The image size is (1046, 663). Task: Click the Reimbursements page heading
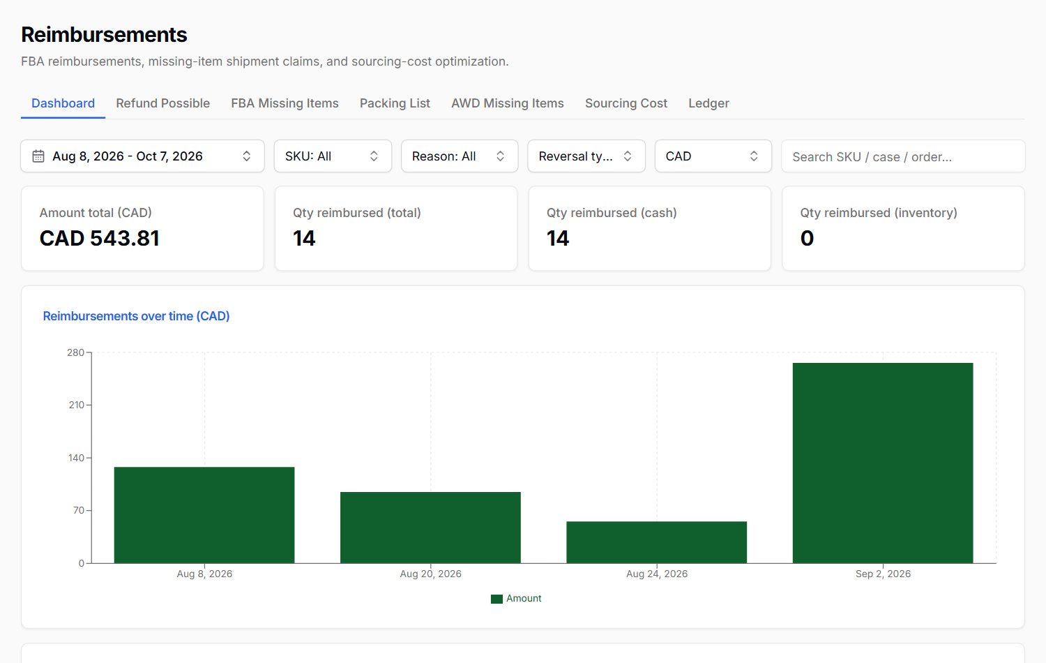click(x=104, y=34)
